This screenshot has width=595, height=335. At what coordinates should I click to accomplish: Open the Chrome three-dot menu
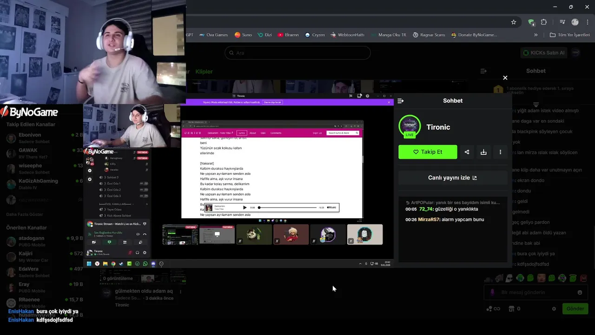(x=588, y=22)
